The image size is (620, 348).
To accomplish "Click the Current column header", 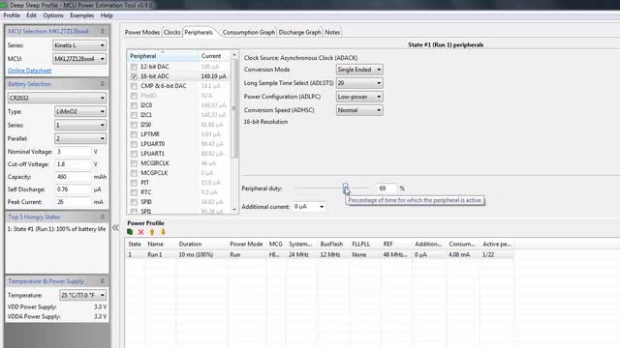I will 214,56.
